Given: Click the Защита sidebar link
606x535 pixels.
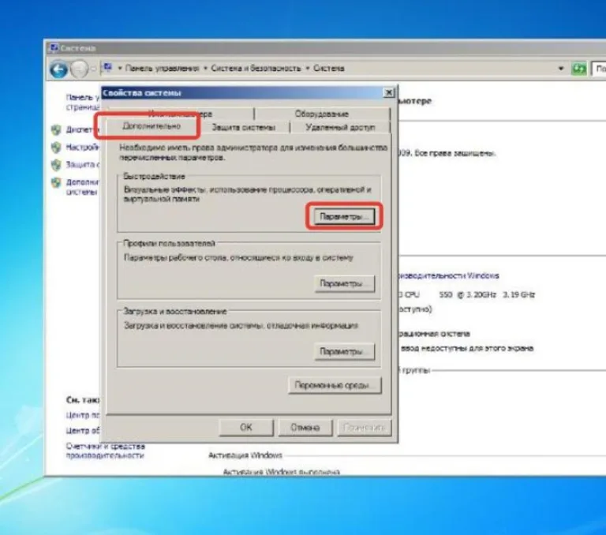Looking at the screenshot, I should pos(82,164).
